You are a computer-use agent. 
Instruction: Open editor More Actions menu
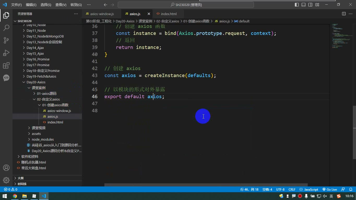(x=351, y=14)
